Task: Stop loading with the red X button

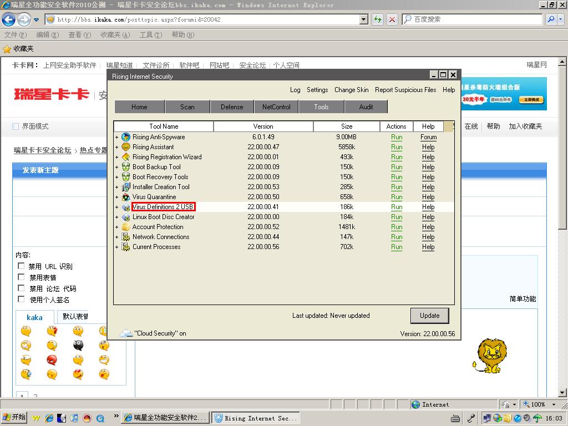Action: coord(392,19)
